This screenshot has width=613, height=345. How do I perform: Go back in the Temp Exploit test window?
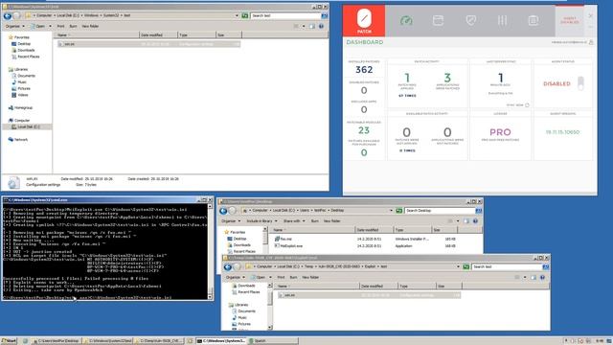[228, 267]
